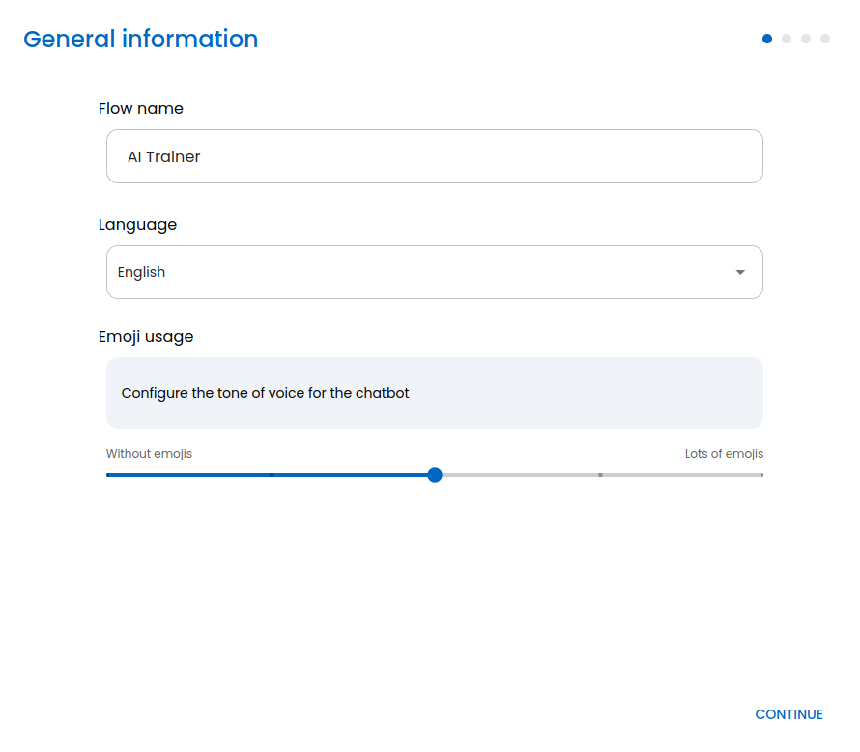Set emoji slider to the first-quarter tick mark
This screenshot has width=860, height=752.
(x=272, y=475)
